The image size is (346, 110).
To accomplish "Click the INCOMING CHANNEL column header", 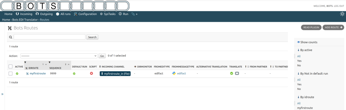I will point(112,67).
